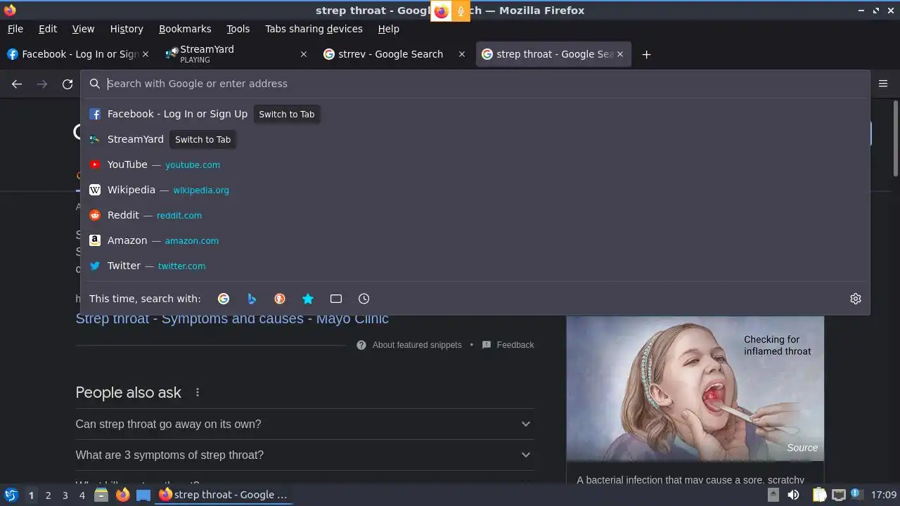Expand What are 3 symptoms question
This screenshot has width=900, height=506.
point(304,455)
